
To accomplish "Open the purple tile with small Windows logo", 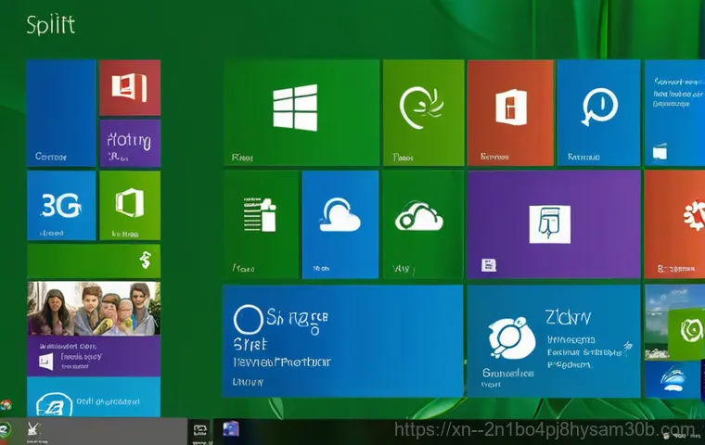I will click(x=94, y=356).
